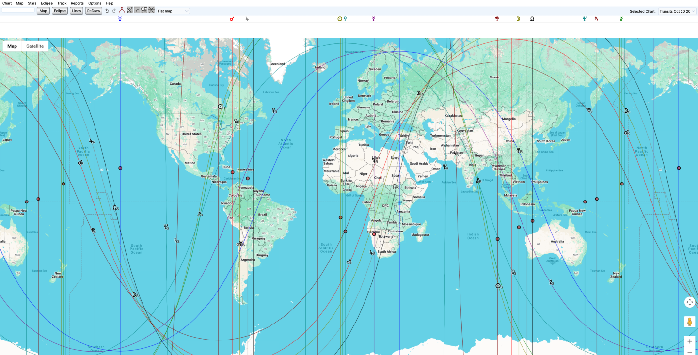Click the red forked-branch toolbar icon
698x355 pixels.
click(x=122, y=10)
